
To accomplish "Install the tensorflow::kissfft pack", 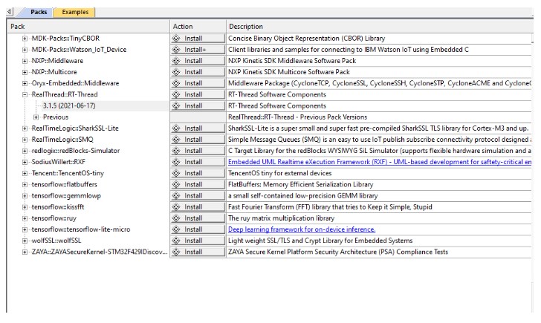I will coord(198,207).
